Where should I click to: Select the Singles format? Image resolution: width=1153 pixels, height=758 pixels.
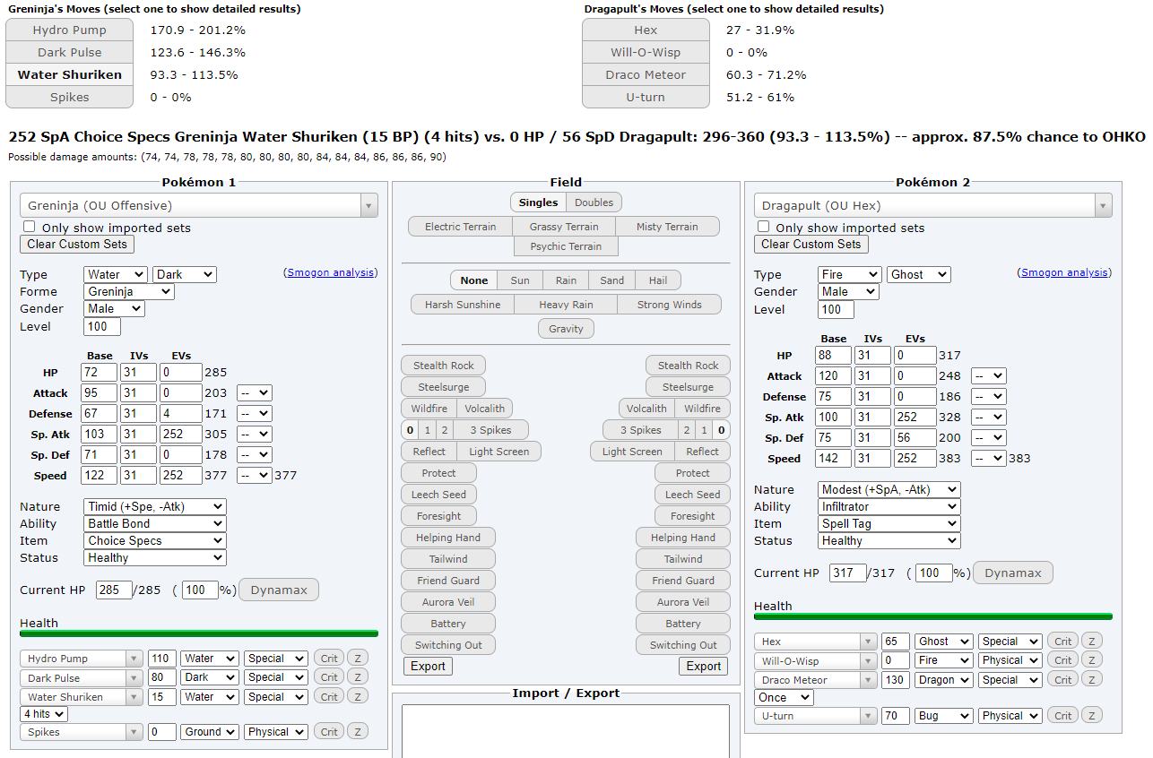[x=538, y=202]
